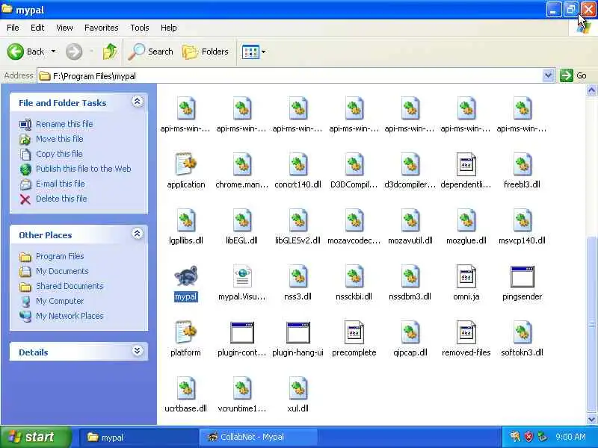Screen dimensions: 598x448
Task: Select the qipcap.dll file icon
Action: coord(410,332)
